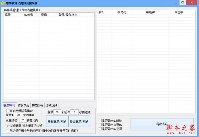199x137 pixels.
Task: Check 是否导出来源QQ option
Action: [100, 125]
